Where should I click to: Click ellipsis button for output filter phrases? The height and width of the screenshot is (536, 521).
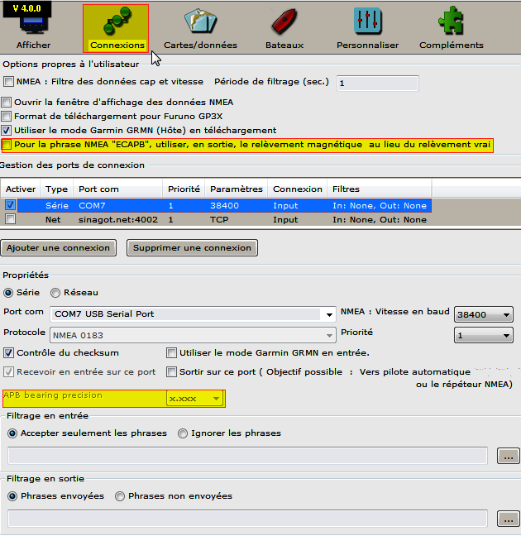click(x=507, y=519)
